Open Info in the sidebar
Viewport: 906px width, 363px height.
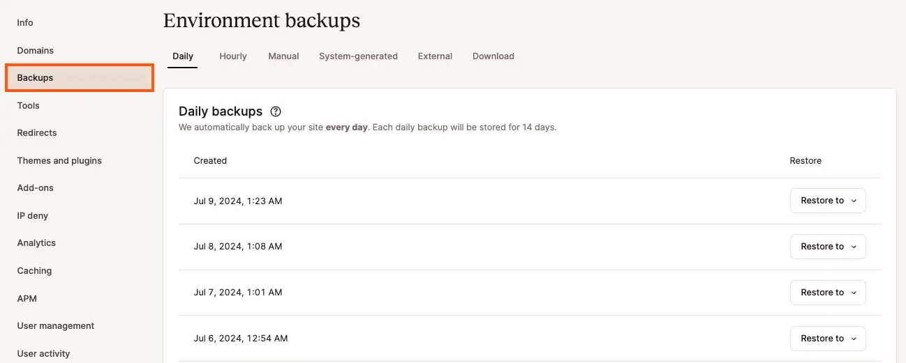25,23
